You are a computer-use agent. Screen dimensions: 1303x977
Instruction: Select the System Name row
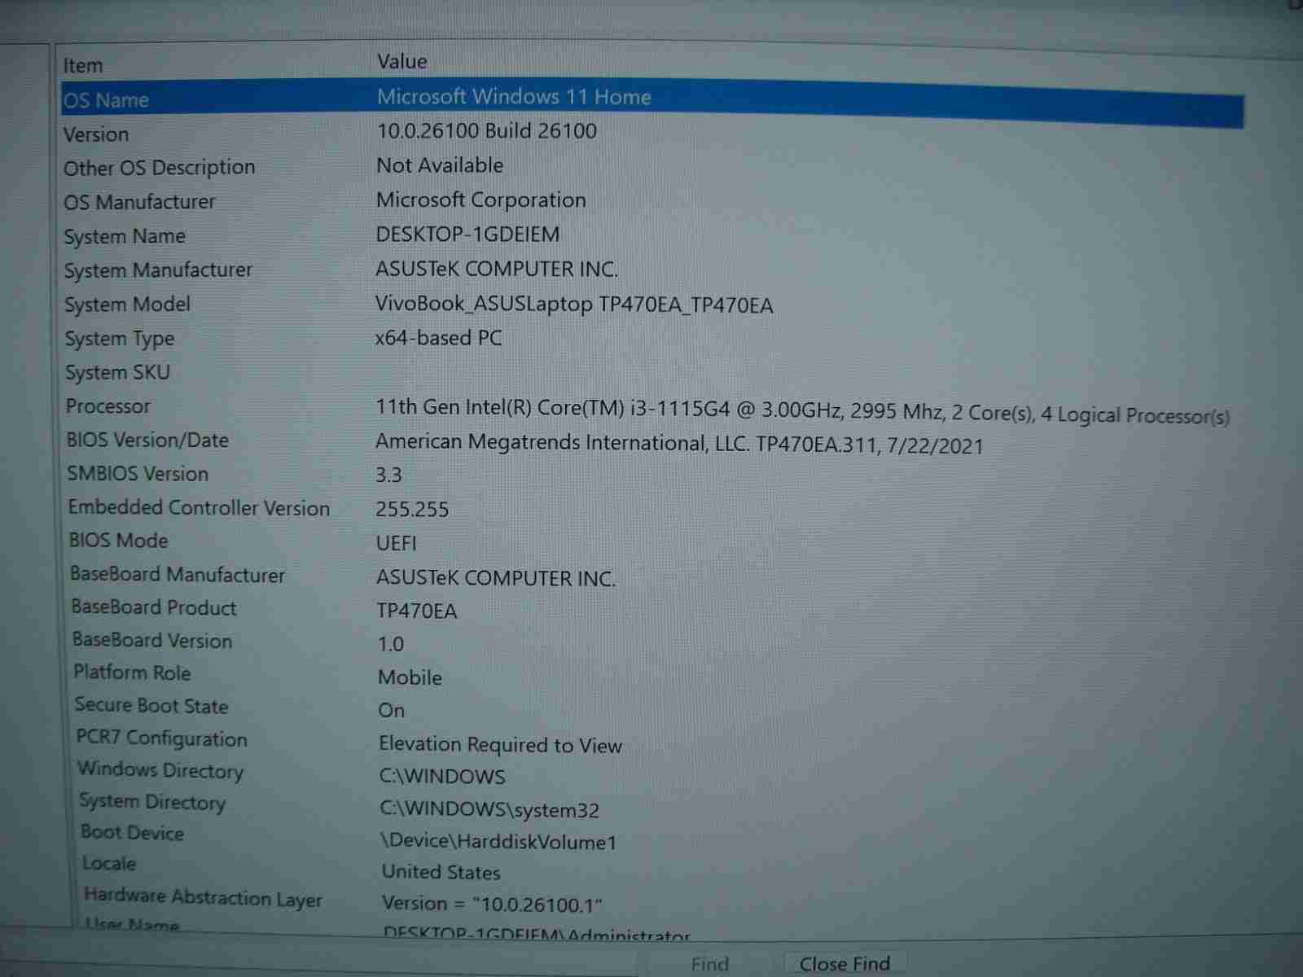coord(125,236)
